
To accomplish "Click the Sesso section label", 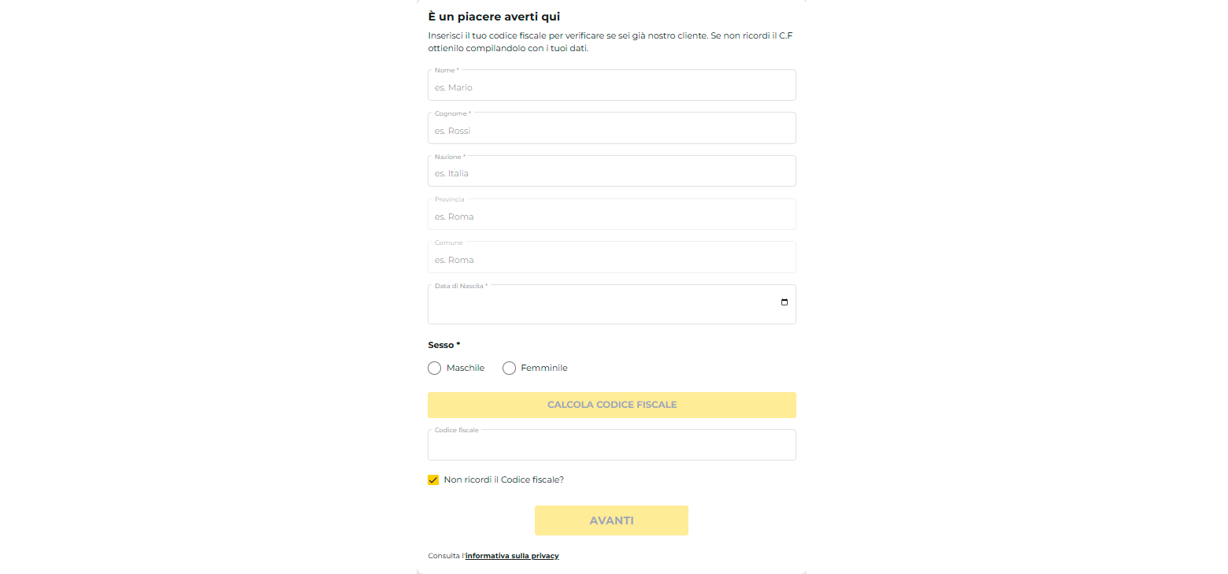I will tap(444, 345).
